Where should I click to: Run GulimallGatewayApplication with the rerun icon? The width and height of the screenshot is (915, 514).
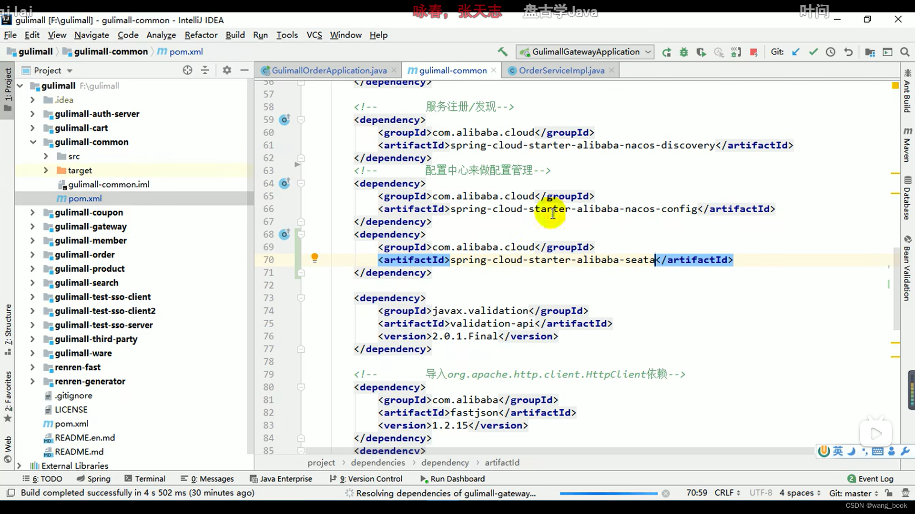[x=667, y=52]
